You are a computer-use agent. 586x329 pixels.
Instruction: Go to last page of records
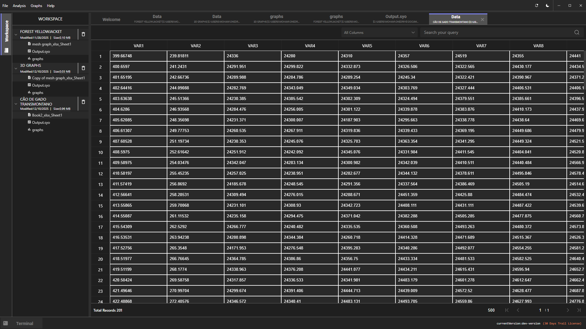(x=579, y=310)
